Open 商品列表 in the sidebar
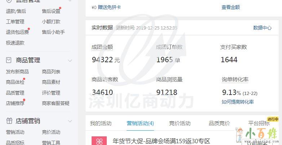The width and height of the screenshot is (282, 145). click(x=51, y=72)
